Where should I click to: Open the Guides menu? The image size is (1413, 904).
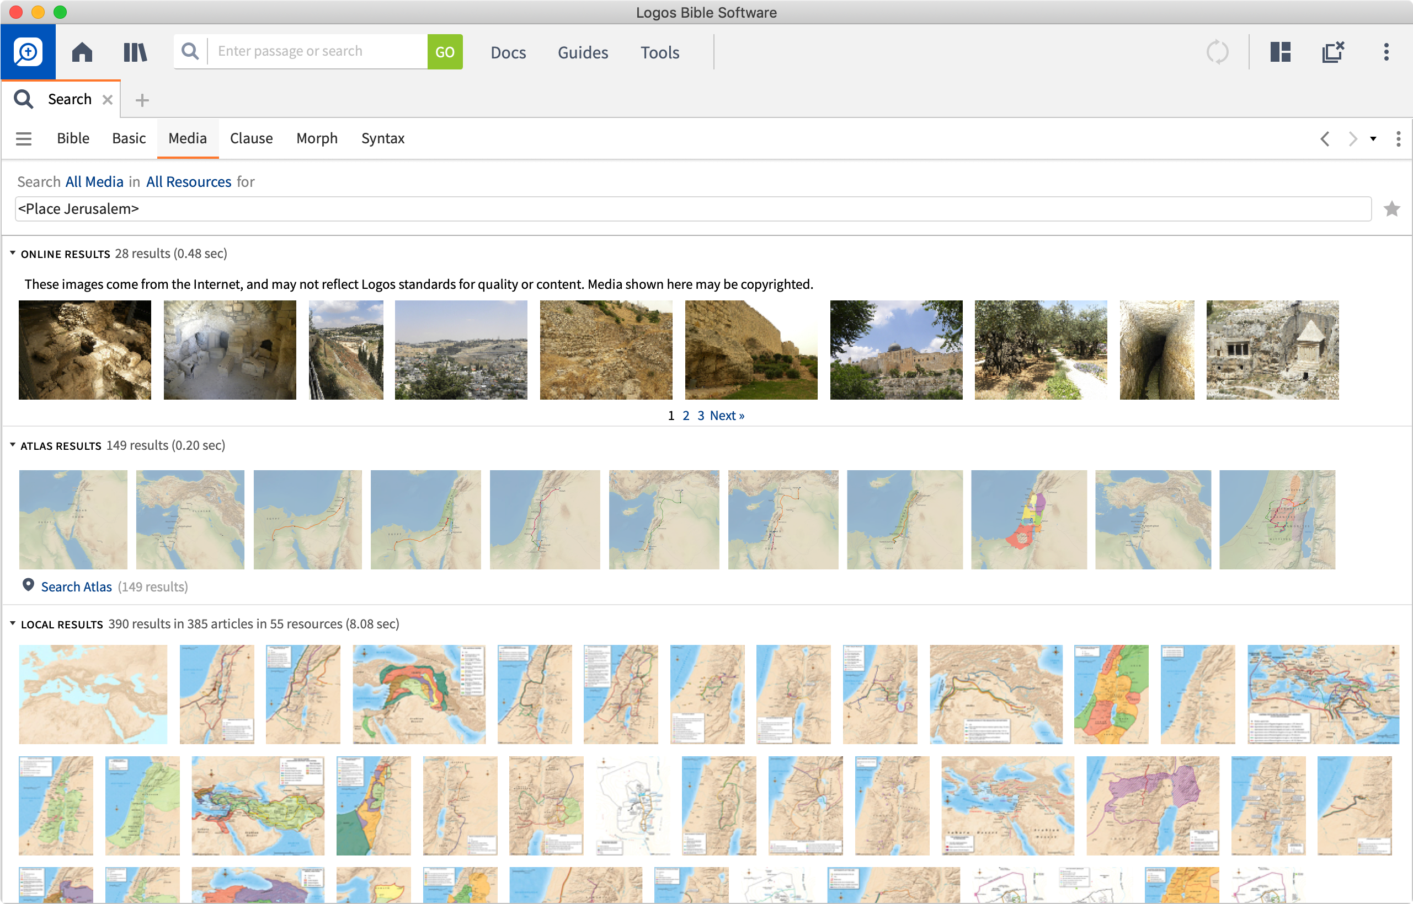[x=583, y=53]
